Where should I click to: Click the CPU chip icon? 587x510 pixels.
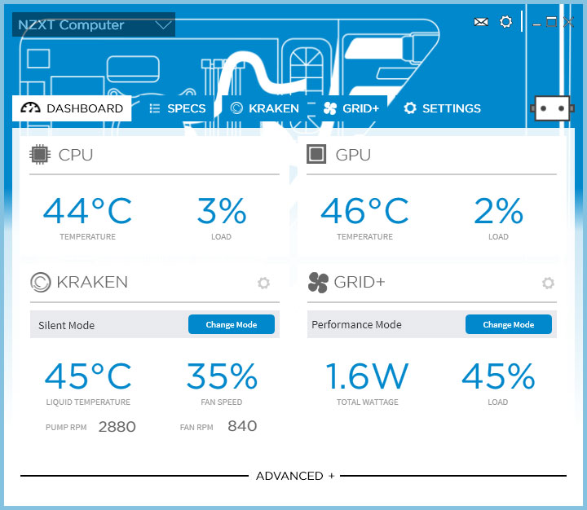tap(39, 155)
